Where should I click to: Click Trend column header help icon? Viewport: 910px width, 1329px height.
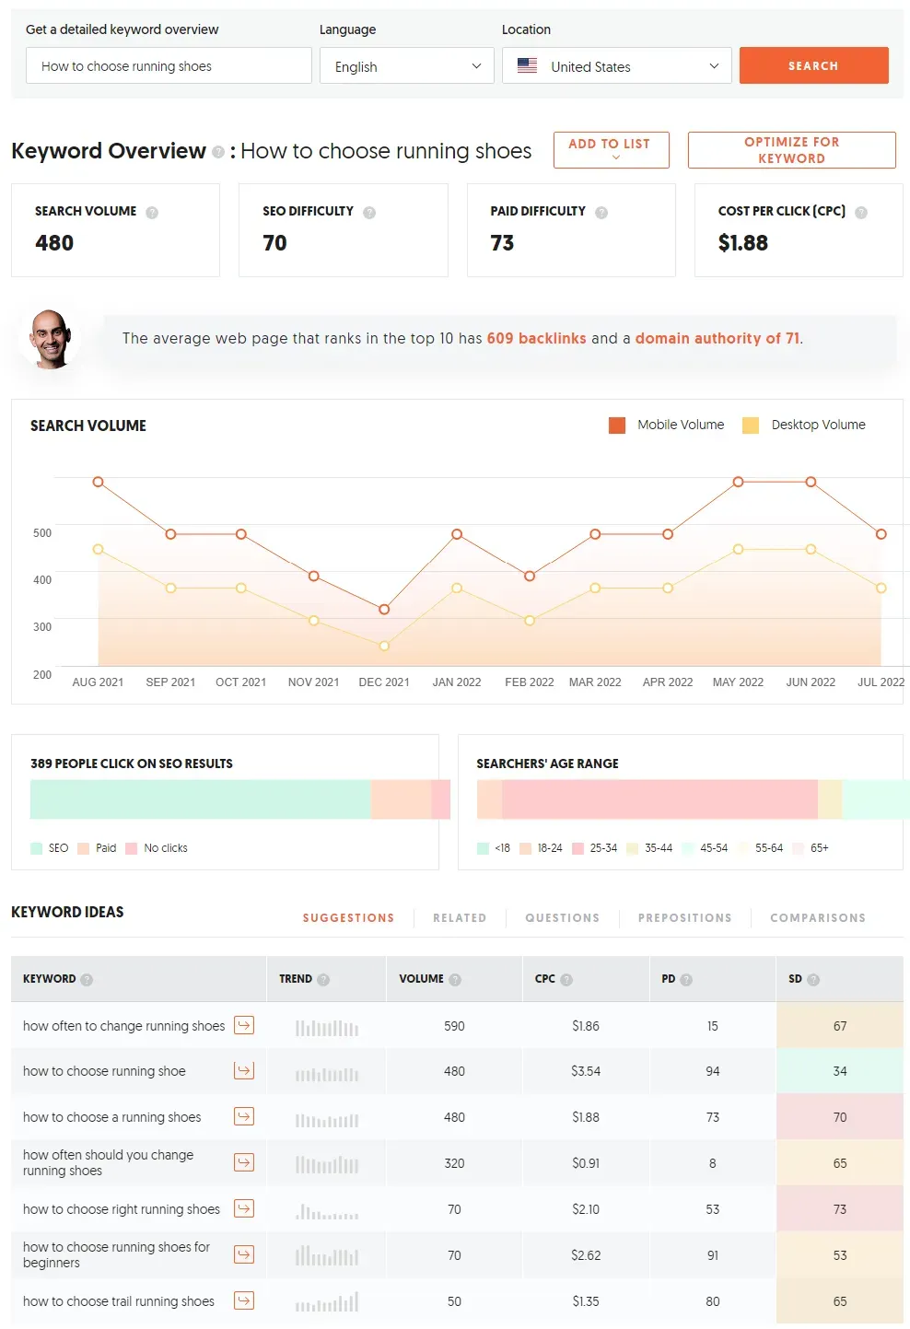point(323,980)
